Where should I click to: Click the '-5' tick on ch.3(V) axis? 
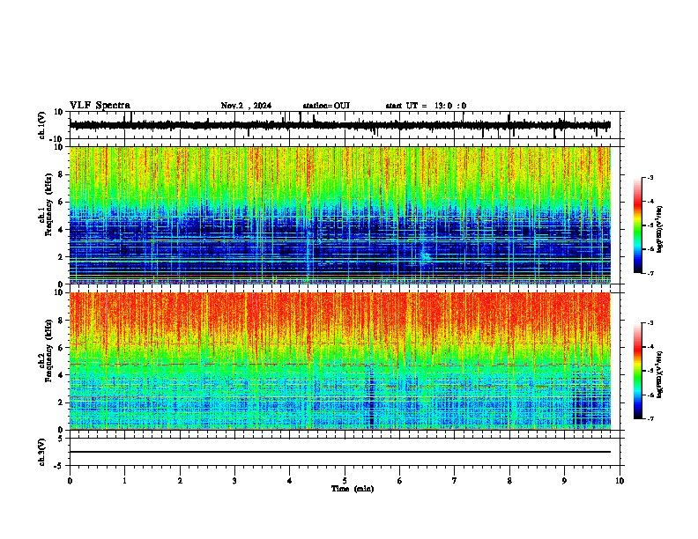click(59, 466)
